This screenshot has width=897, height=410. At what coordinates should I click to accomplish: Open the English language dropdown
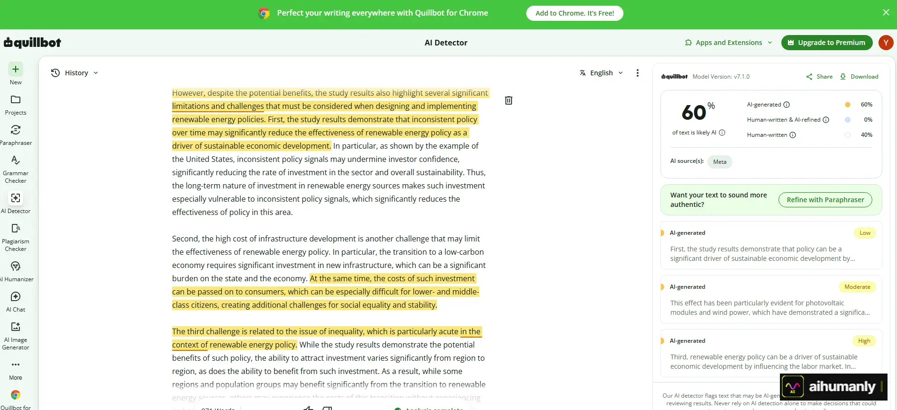(x=601, y=73)
